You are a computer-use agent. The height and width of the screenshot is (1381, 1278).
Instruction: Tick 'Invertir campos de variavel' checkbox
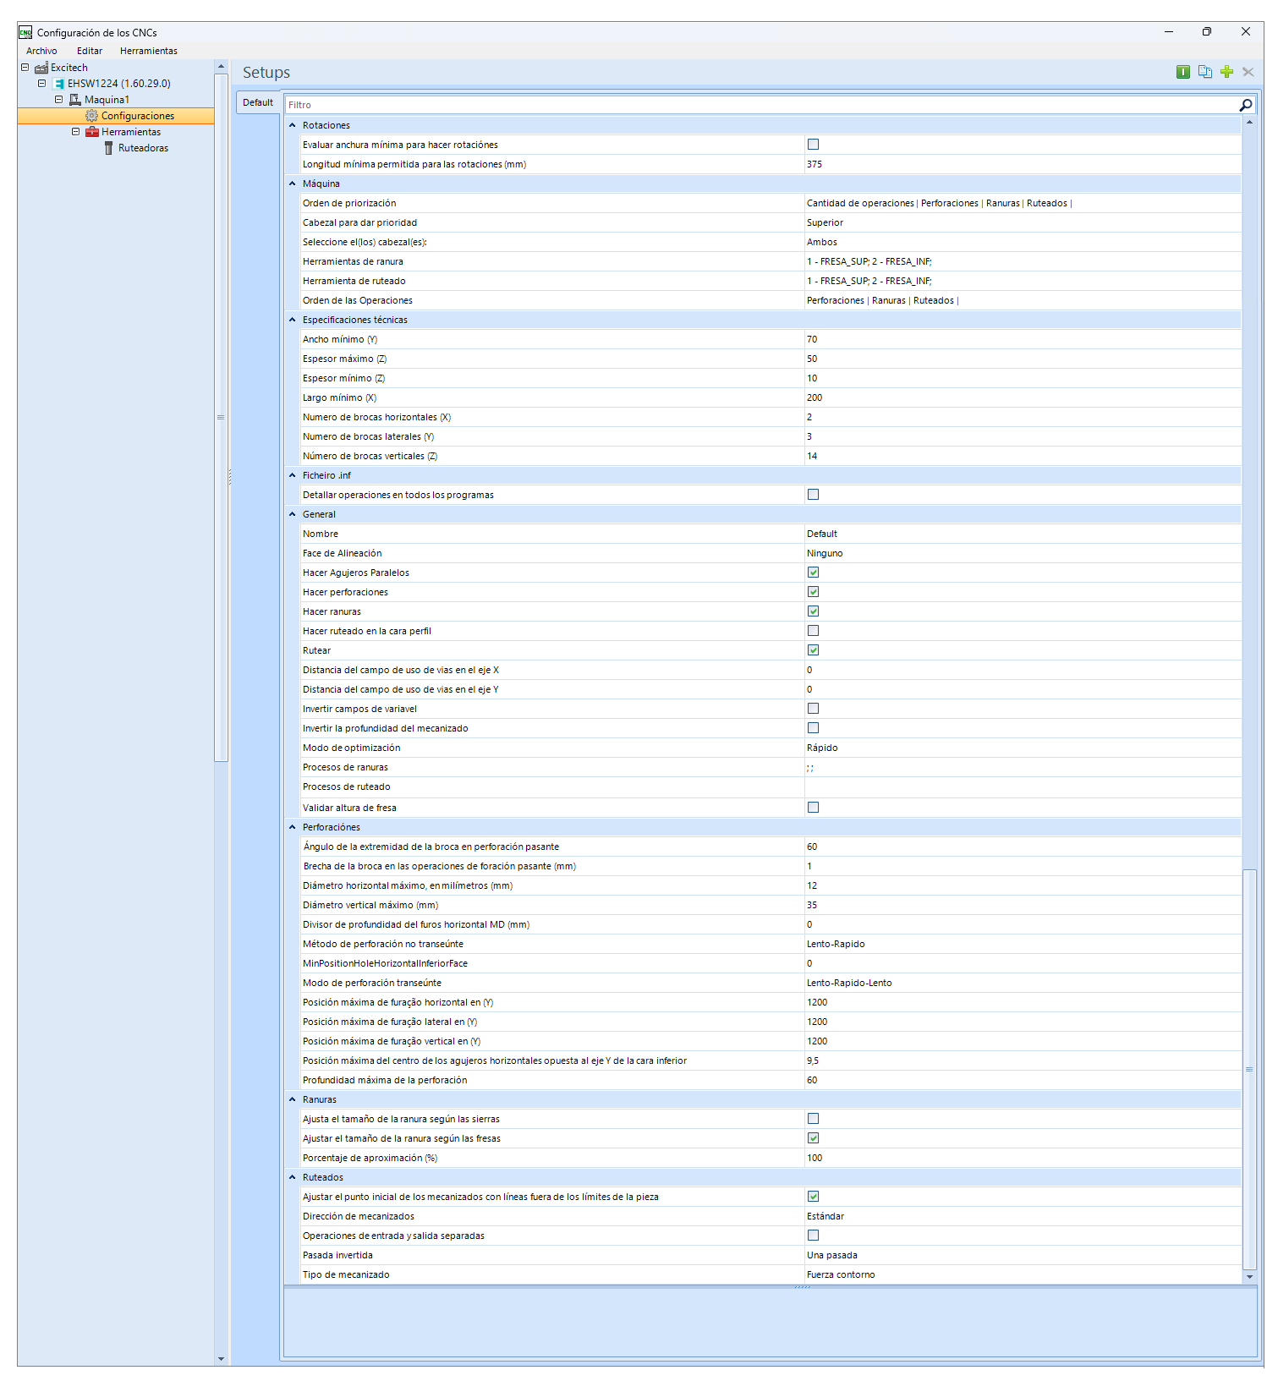pos(813,709)
